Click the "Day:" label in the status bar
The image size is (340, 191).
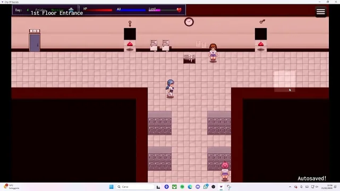coord(19,10)
